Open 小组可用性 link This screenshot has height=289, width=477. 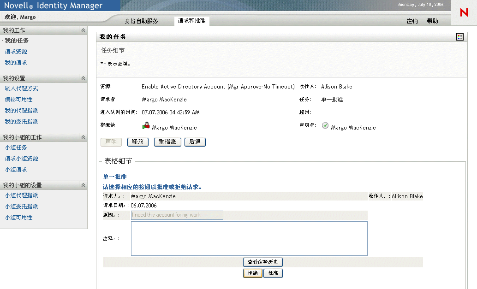coord(18,217)
